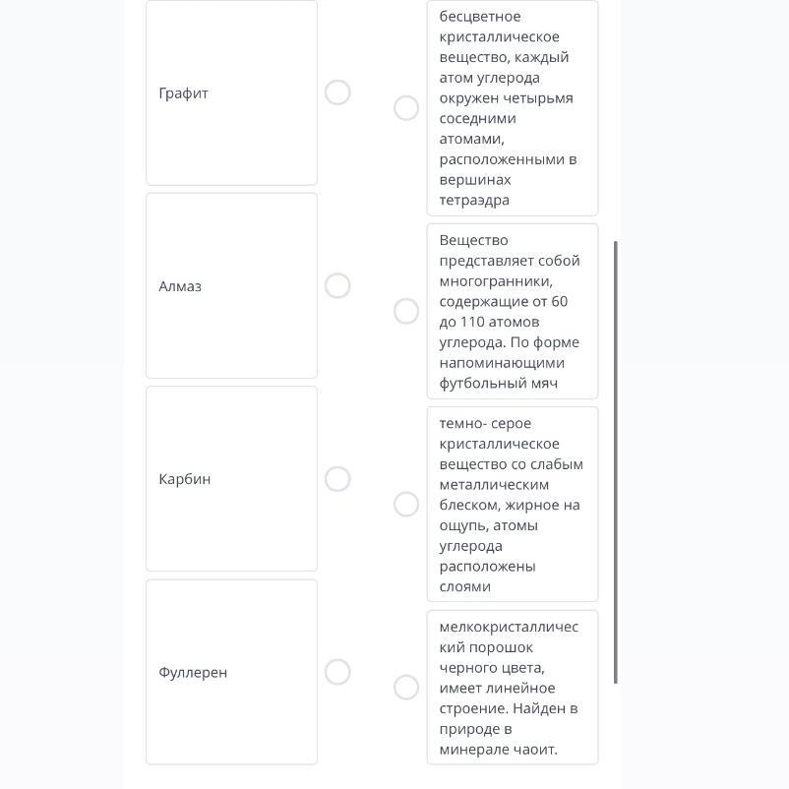Click the vertical scrollbar thumb
This screenshot has height=789, width=789.
(x=616, y=462)
